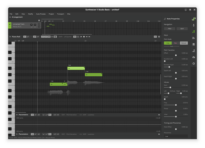Screen dimensions: 205x148
Task: Select line-draw tool in upper Parameters toolbar
Action: [x=39, y=115]
